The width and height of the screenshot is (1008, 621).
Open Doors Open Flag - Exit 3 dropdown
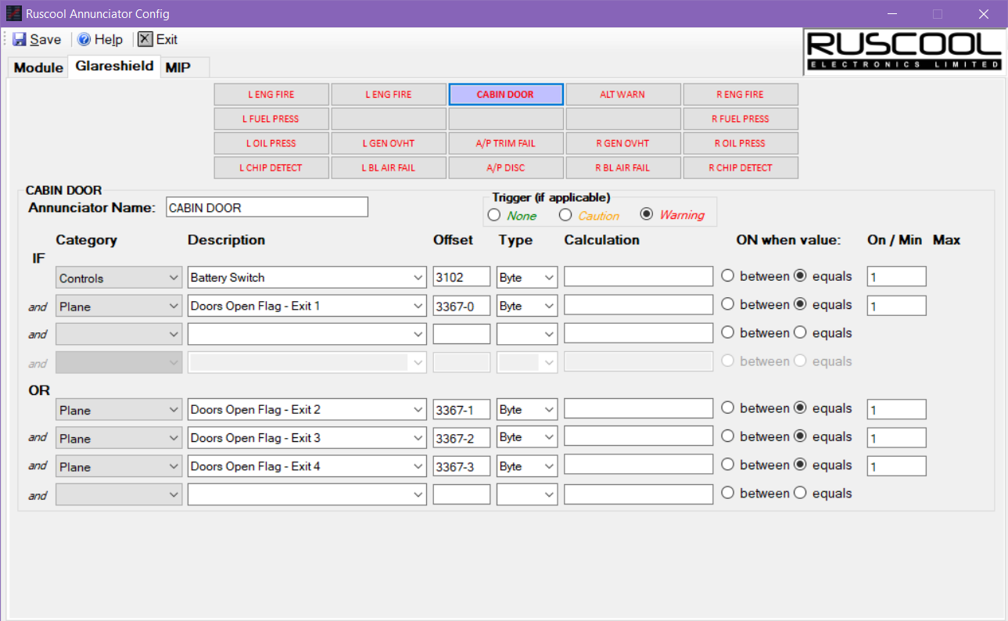point(307,437)
